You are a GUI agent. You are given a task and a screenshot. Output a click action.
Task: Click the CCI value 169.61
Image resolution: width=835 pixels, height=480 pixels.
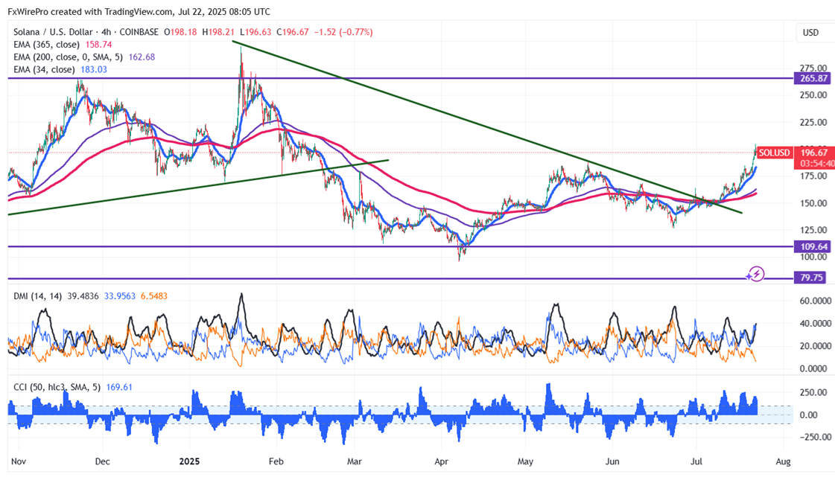pos(119,387)
